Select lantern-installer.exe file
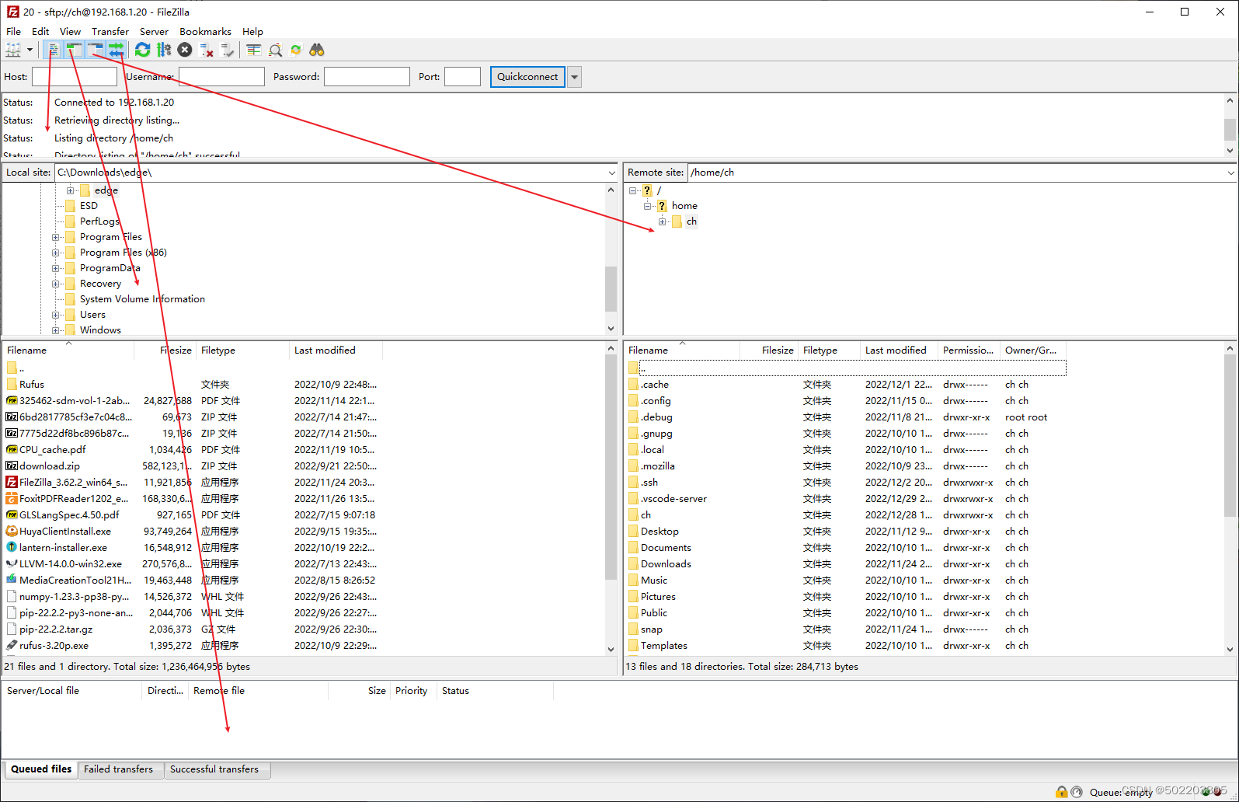The image size is (1239, 802). coord(64,548)
